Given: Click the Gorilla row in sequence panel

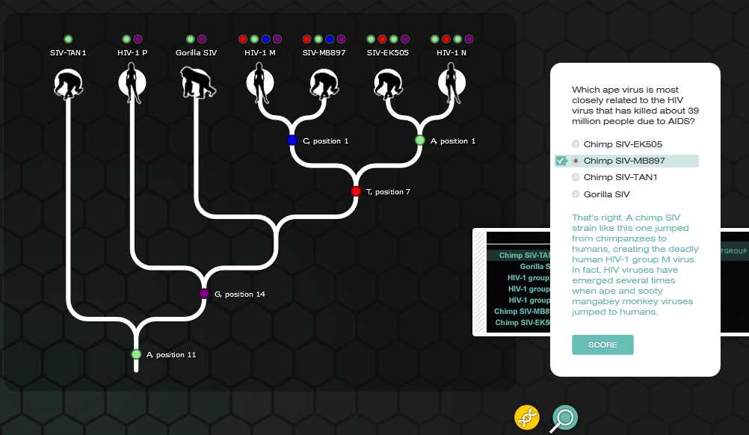Looking at the screenshot, I should (x=534, y=266).
